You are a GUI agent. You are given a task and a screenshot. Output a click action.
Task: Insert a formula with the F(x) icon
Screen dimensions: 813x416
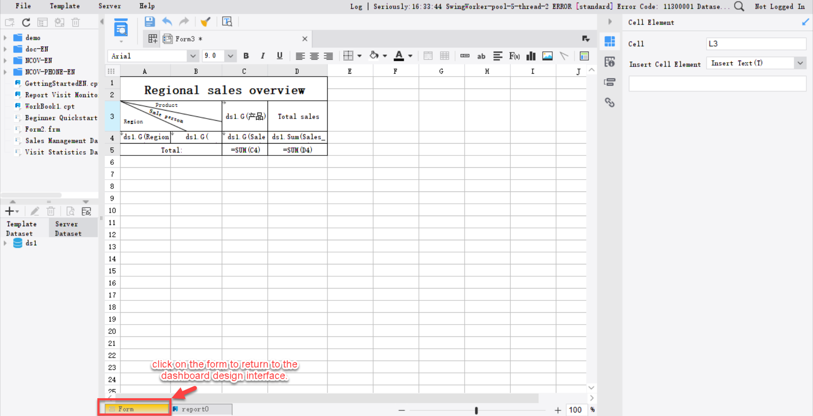tap(514, 56)
